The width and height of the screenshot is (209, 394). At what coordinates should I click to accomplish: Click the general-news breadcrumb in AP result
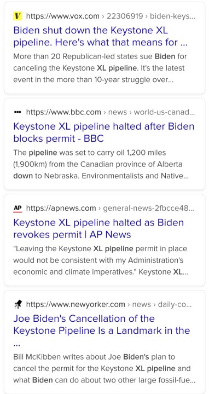coord(148,208)
